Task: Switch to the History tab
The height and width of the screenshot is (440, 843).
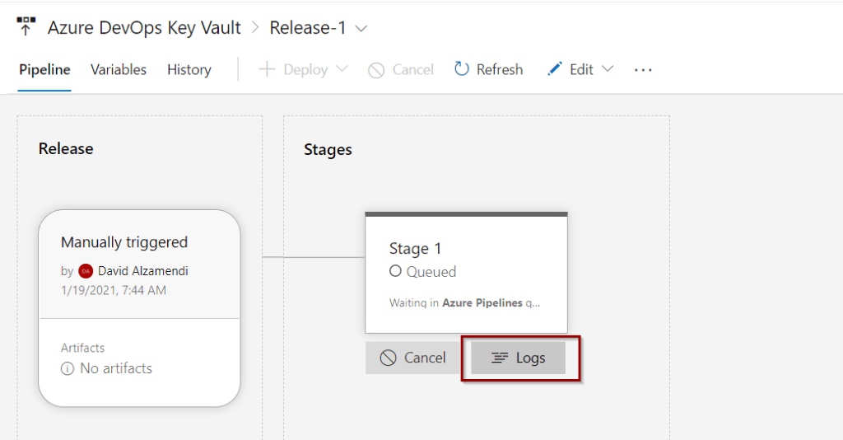Action: [189, 70]
